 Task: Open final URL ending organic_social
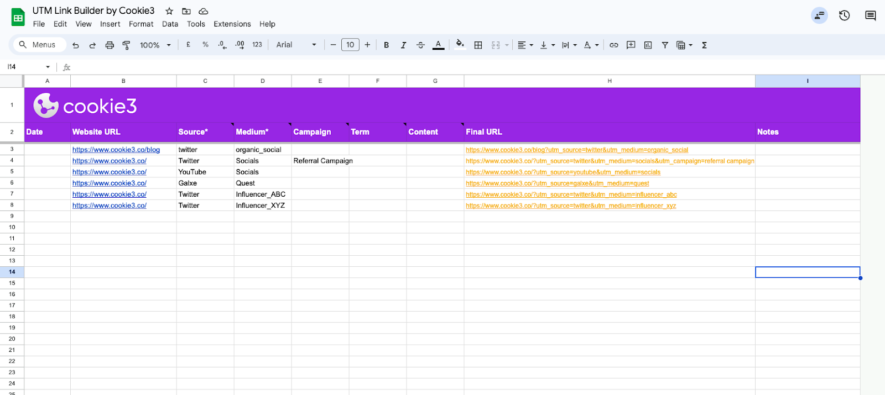pyautogui.click(x=577, y=150)
